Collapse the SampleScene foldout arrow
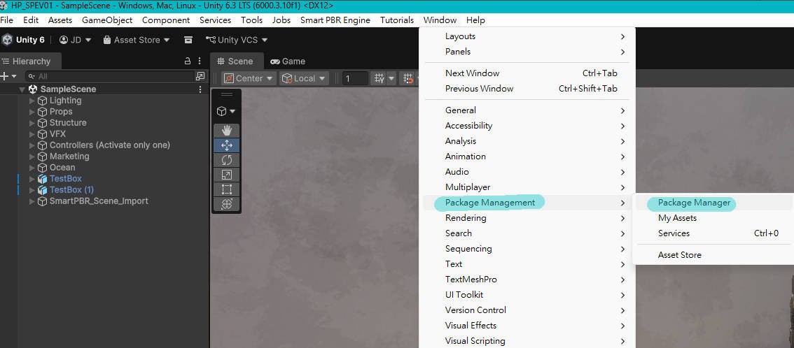 pyautogui.click(x=22, y=89)
